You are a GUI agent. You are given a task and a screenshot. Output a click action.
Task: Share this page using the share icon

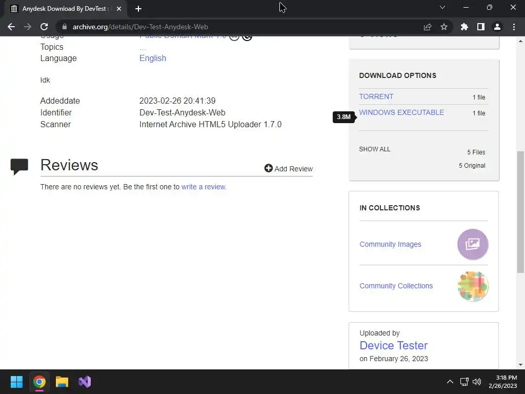tap(428, 27)
